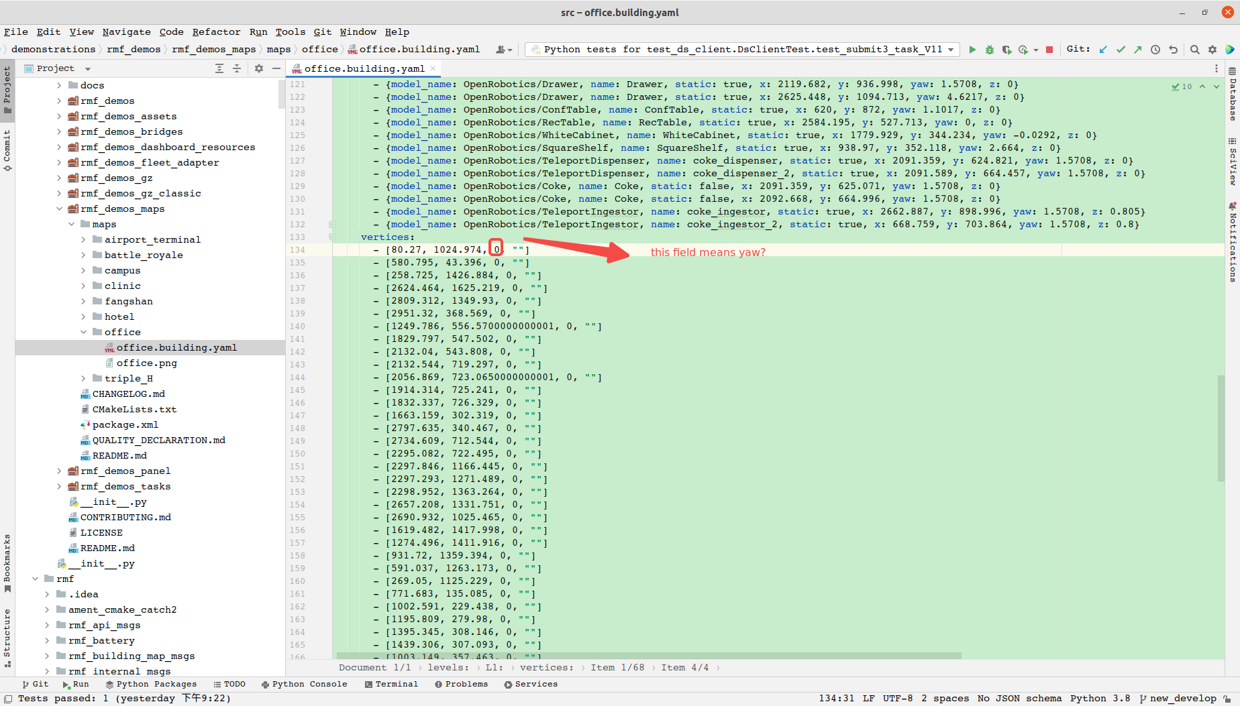Run tests with Coverage icon

[x=1006, y=49]
